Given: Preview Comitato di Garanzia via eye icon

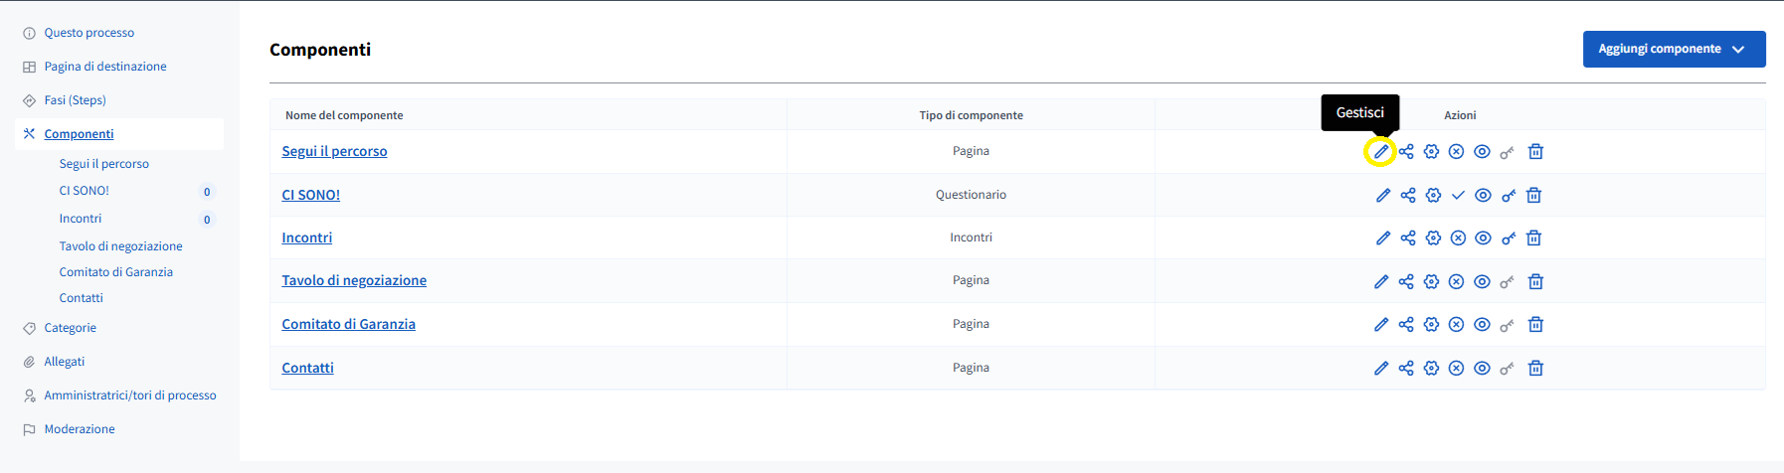Looking at the screenshot, I should [x=1482, y=325].
